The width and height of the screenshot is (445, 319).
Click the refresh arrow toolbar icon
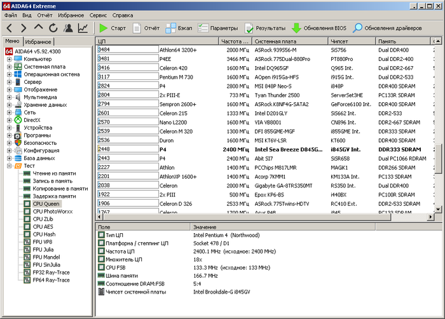(53, 29)
